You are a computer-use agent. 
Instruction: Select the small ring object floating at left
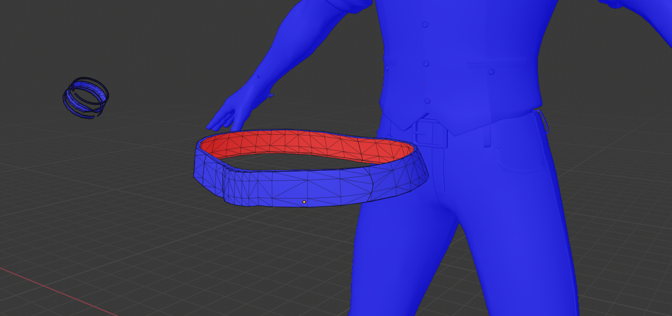point(86,98)
